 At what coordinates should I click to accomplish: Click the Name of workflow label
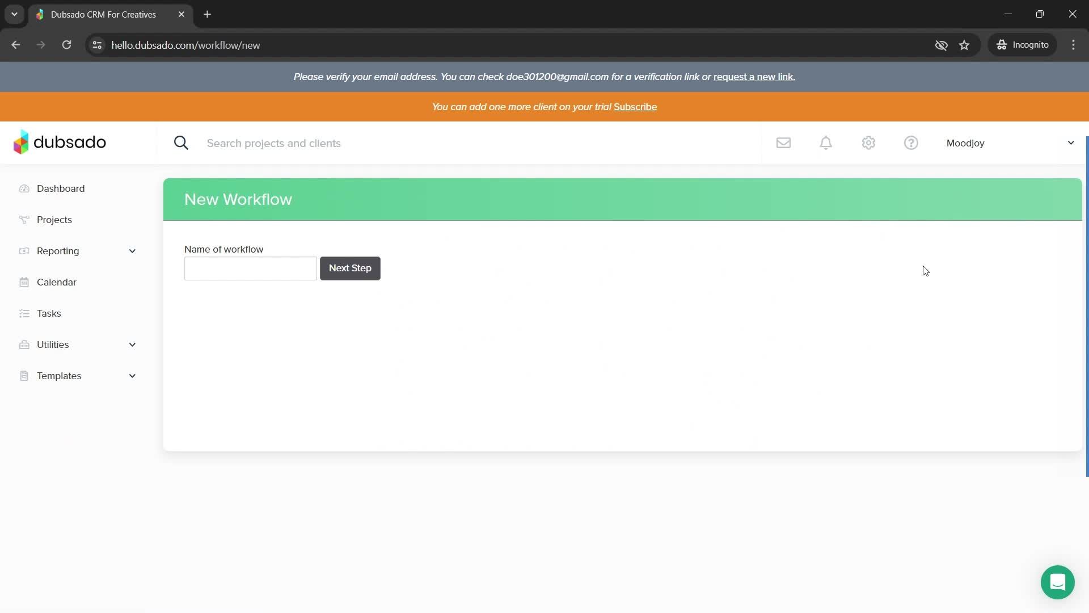tap(223, 249)
